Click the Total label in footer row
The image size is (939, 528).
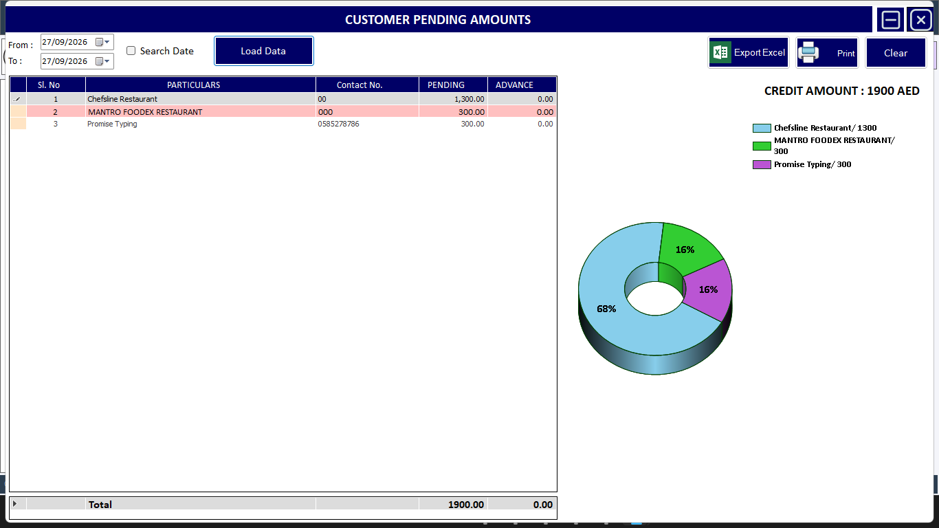click(x=100, y=505)
